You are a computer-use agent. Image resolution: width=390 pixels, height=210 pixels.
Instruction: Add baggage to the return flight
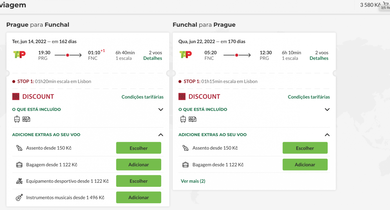pos(305,165)
